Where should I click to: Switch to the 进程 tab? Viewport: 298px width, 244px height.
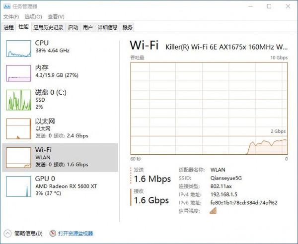click(x=9, y=27)
